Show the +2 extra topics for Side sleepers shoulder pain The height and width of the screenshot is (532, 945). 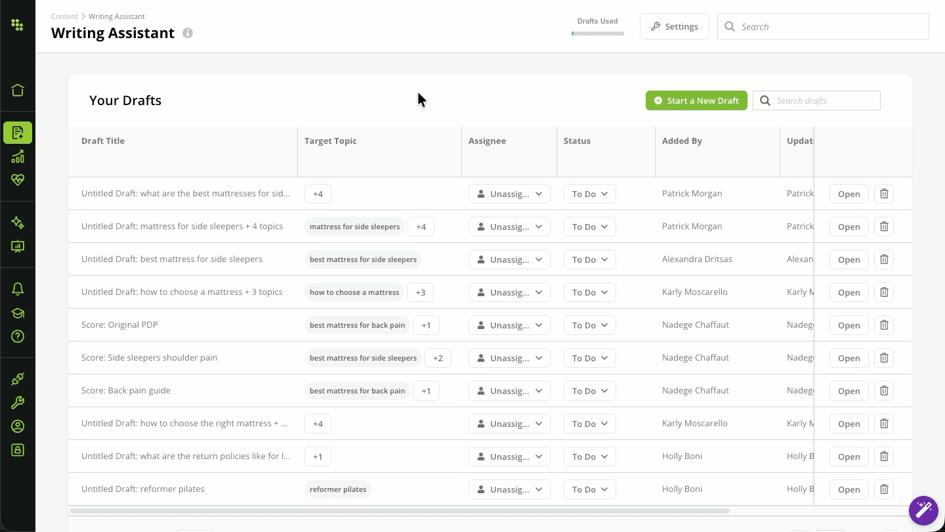point(438,358)
